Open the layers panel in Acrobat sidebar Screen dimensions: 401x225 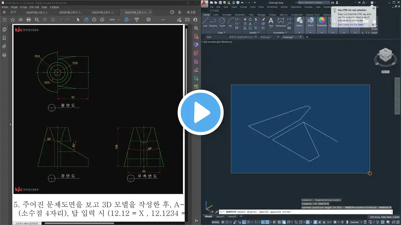click(x=4, y=55)
